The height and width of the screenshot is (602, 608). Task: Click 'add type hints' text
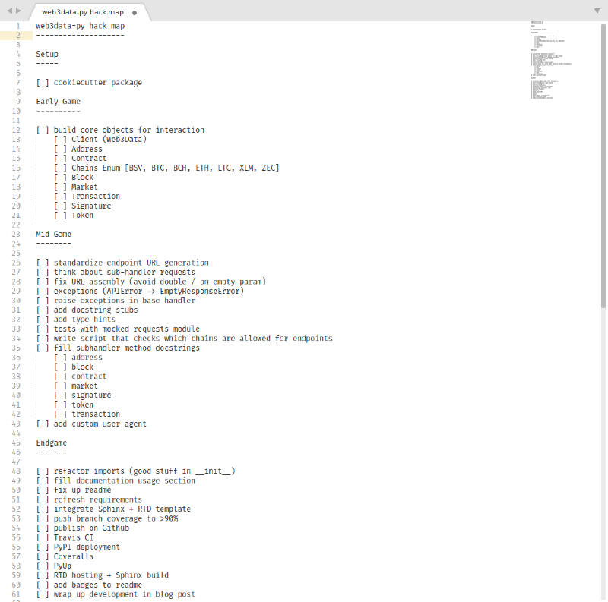point(84,320)
